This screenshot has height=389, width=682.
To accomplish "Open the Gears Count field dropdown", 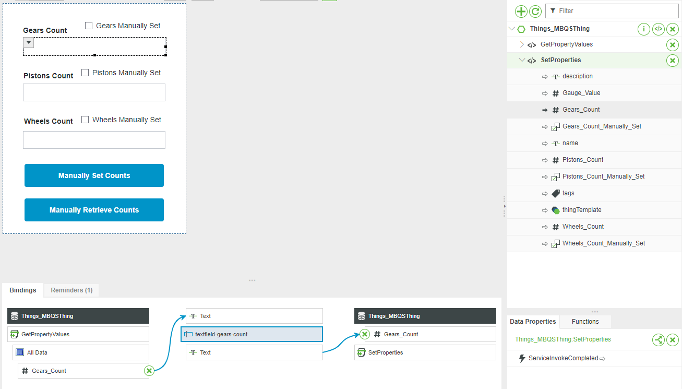I will [28, 42].
